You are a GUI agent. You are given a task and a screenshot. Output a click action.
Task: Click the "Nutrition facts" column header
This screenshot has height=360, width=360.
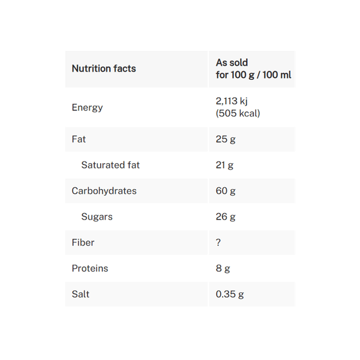(104, 68)
